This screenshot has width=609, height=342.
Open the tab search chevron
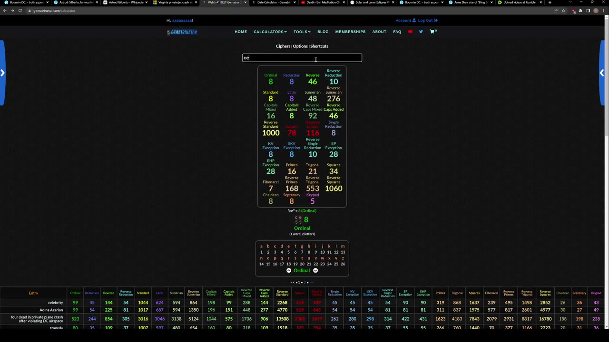570,2
